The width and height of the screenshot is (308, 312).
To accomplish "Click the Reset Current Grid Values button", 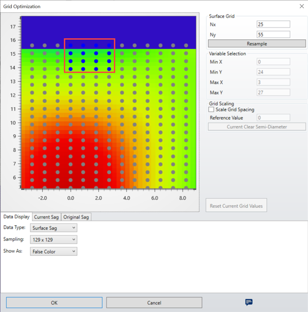I will click(x=236, y=206).
